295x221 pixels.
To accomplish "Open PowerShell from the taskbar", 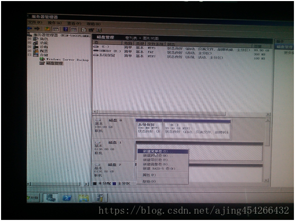I will point(67,198).
